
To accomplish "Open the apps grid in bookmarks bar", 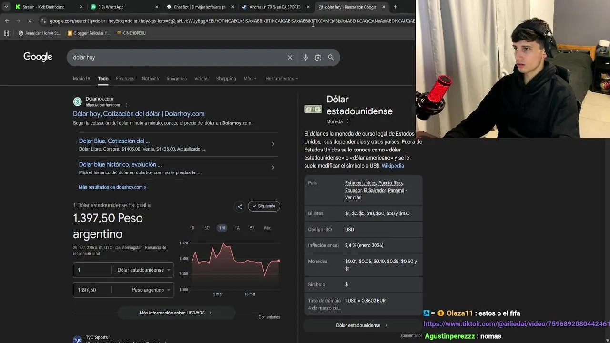I will (6, 33).
